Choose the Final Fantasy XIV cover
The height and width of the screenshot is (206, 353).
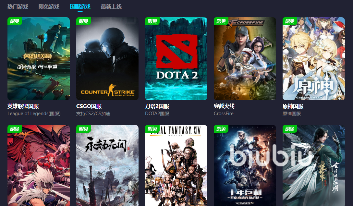click(x=176, y=165)
